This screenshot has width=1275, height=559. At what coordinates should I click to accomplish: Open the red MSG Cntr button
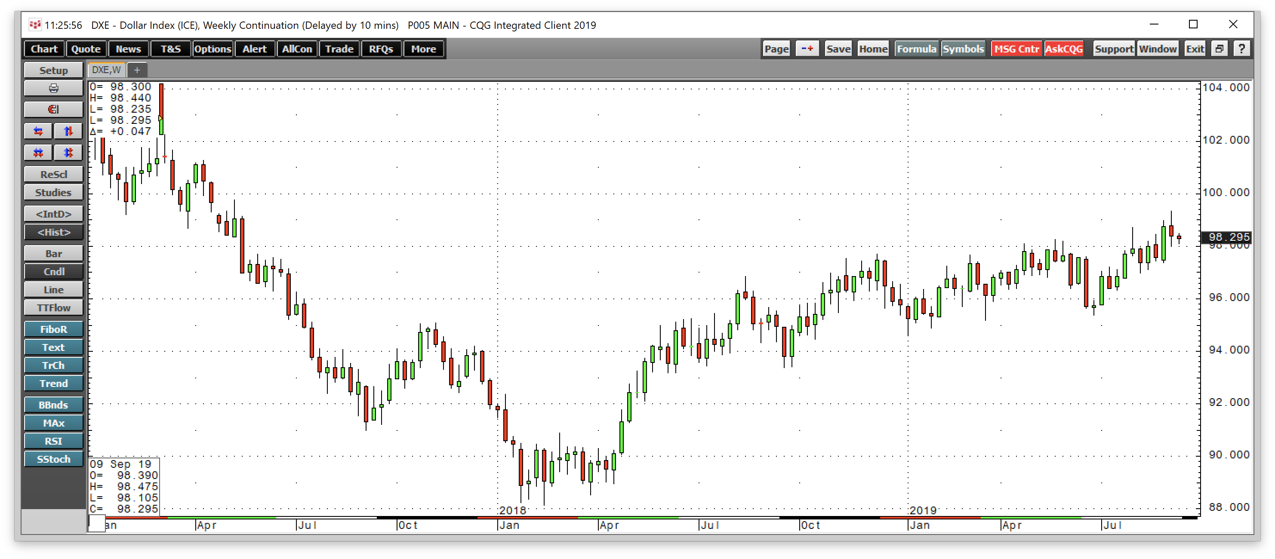coord(1016,49)
